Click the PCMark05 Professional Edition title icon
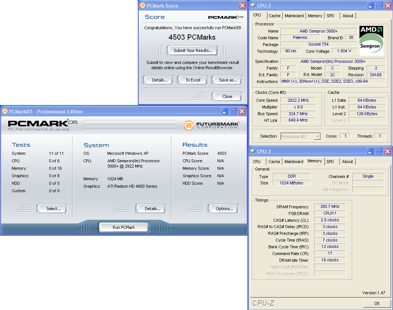The image size is (393, 310). coord(5,111)
